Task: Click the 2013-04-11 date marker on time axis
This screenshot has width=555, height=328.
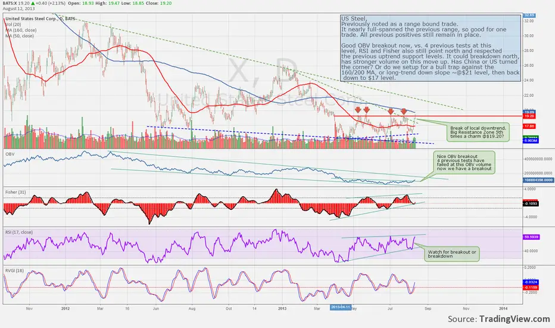Action: click(341, 307)
